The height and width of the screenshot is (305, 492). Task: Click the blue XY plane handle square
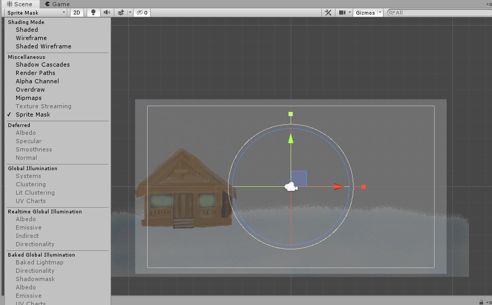pos(299,178)
